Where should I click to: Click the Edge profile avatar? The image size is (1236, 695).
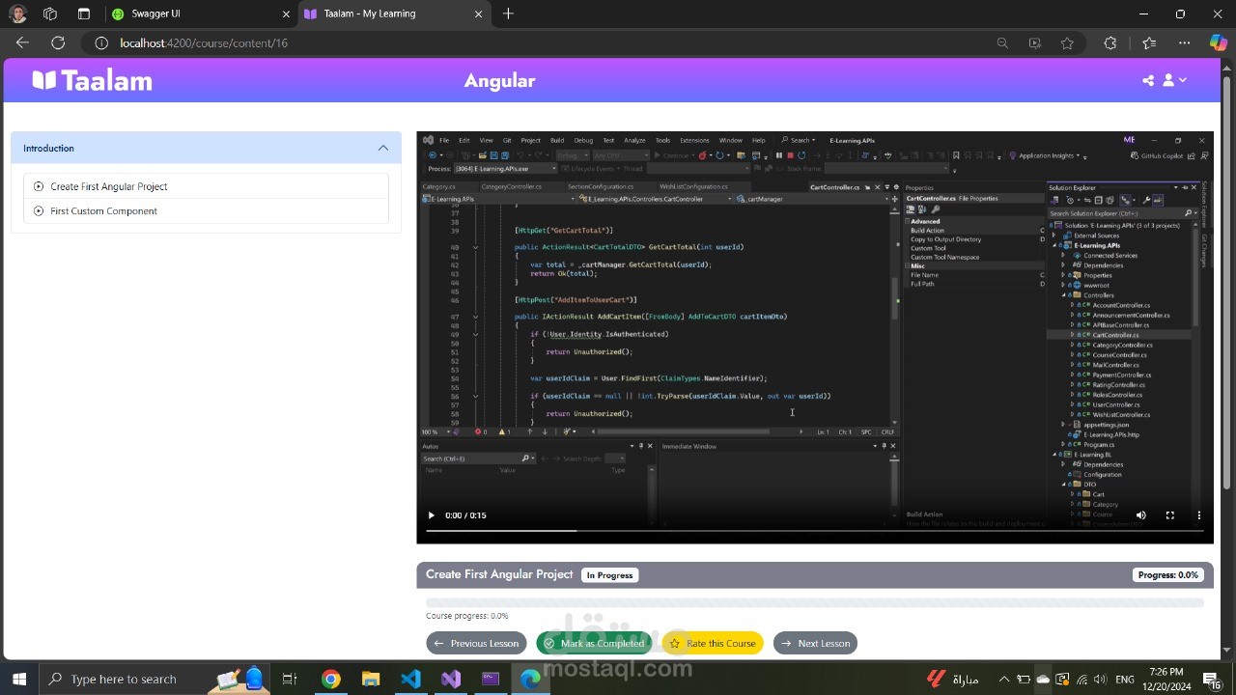(x=18, y=14)
